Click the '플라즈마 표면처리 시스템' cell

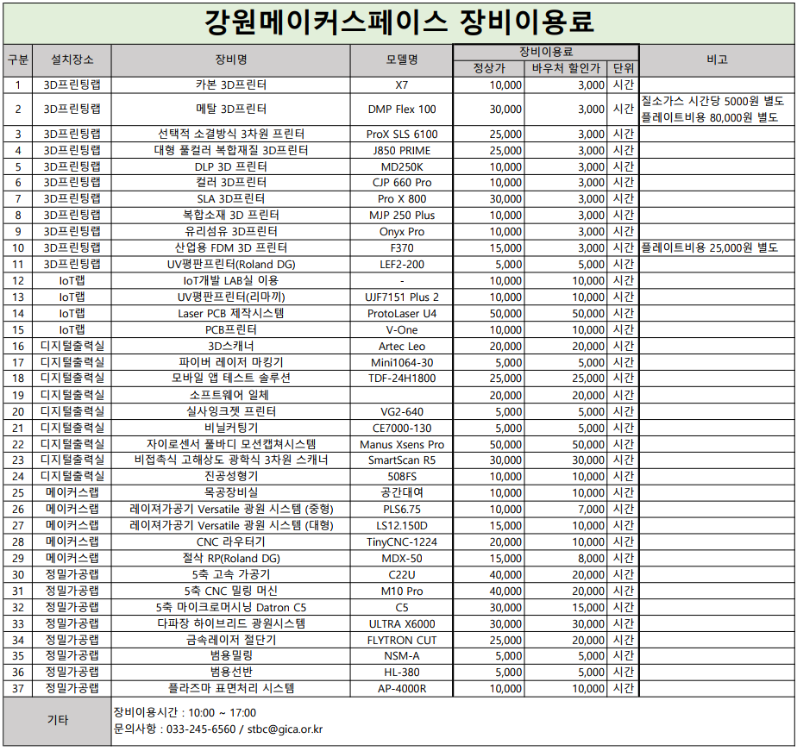coord(230,689)
